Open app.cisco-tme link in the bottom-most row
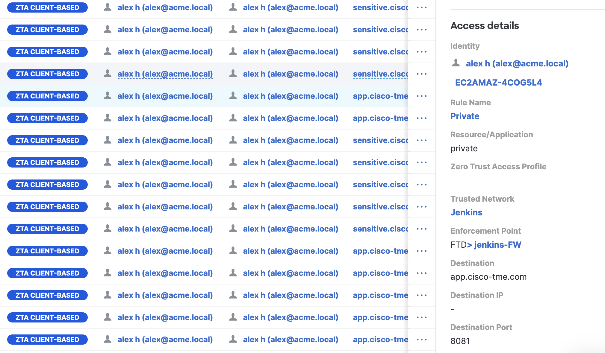The height and width of the screenshot is (353, 605). click(x=380, y=340)
